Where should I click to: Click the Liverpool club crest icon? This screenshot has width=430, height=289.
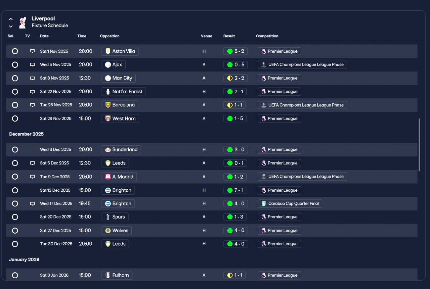tap(23, 22)
